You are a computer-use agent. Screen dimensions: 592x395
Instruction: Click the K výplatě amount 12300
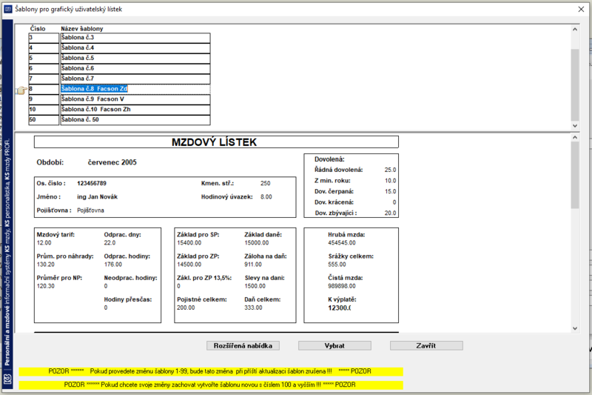[340, 308]
